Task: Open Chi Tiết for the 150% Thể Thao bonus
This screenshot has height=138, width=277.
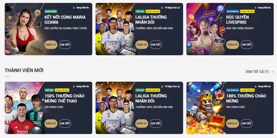Action: point(65,124)
